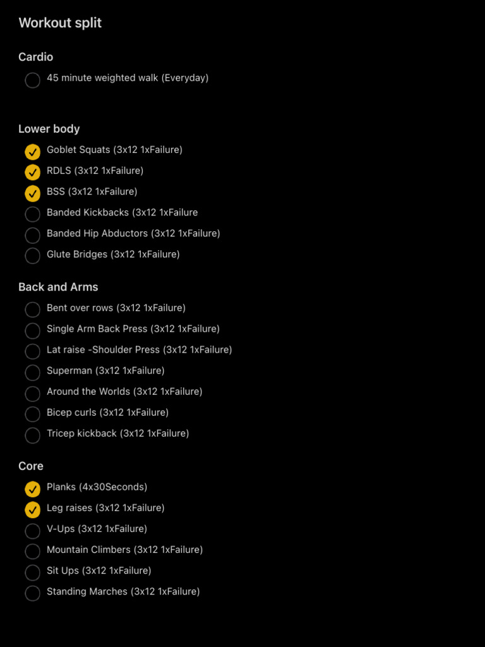Viewport: 485px width, 647px height.
Task: Mark Superman exercise as done
Action: click(33, 373)
